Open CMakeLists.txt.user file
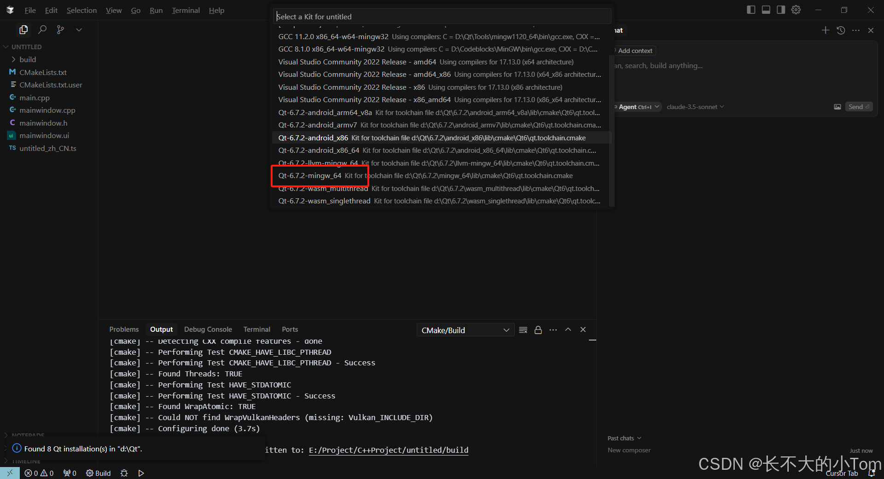884x479 pixels. 49,85
